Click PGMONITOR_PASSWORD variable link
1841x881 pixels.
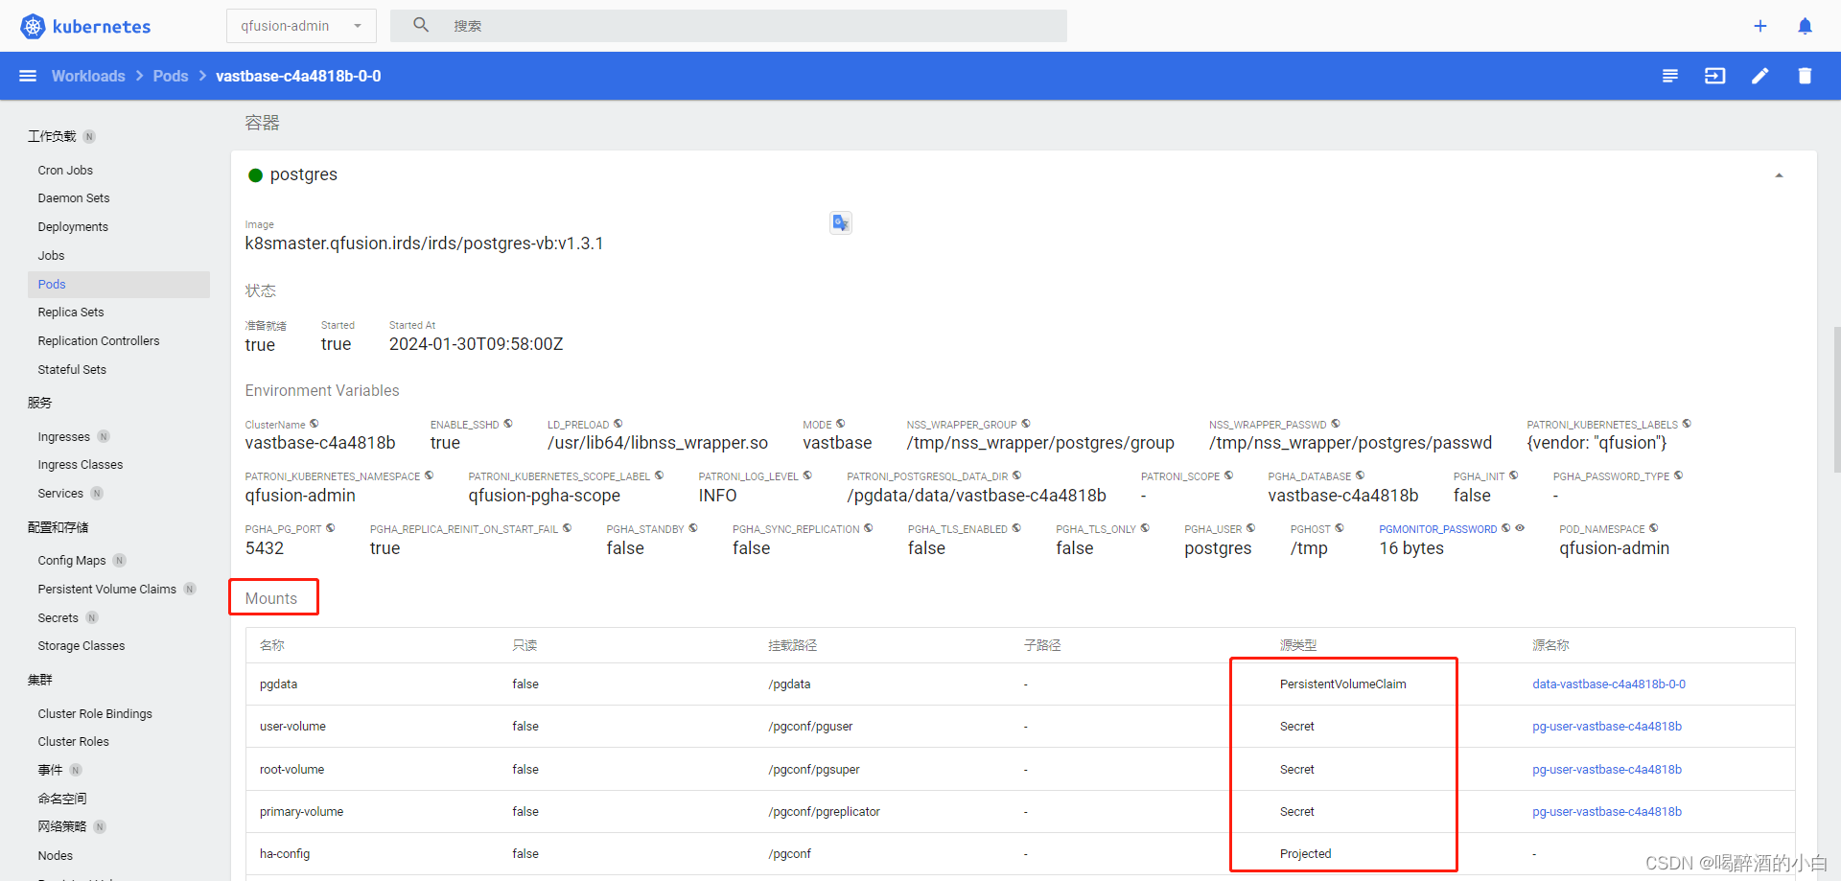pos(1437,529)
